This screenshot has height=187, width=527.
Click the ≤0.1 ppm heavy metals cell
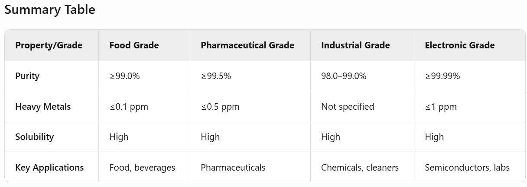129,106
